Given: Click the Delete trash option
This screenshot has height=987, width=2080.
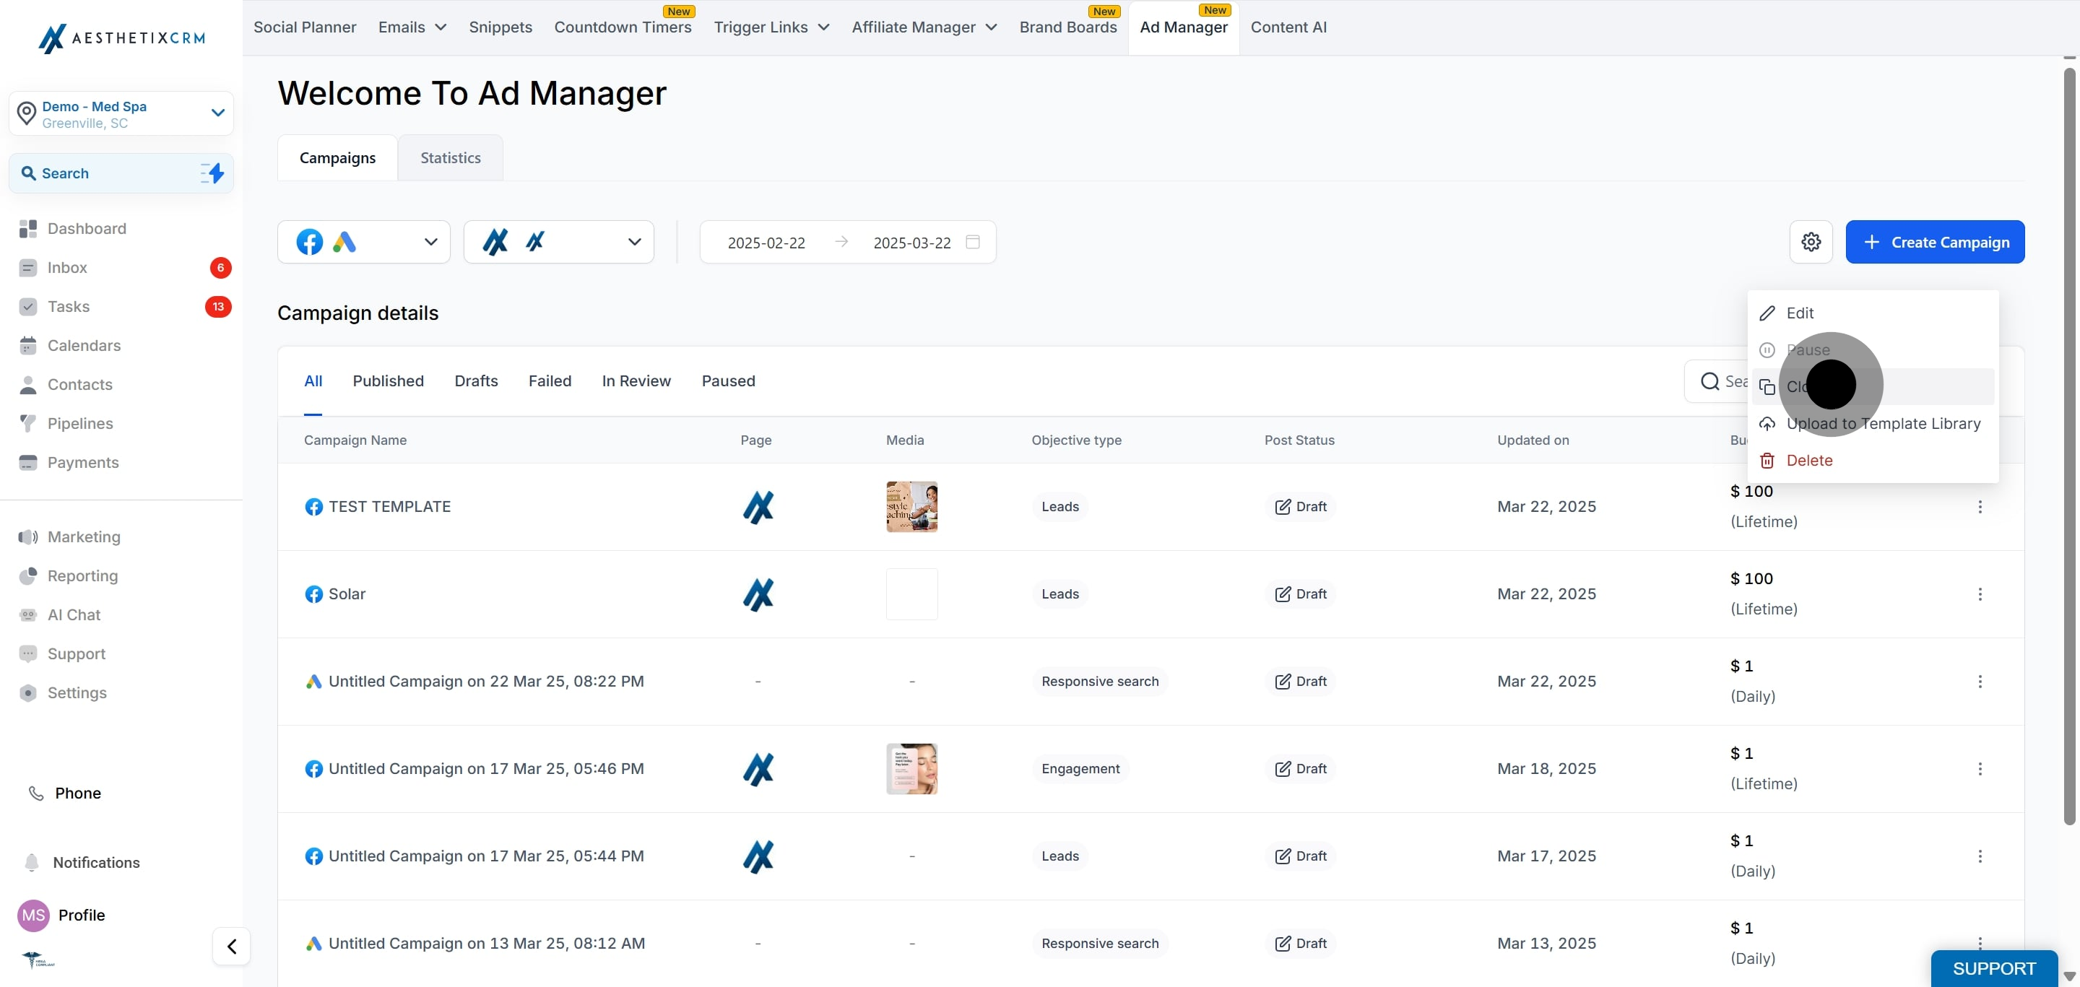Looking at the screenshot, I should 1808,460.
